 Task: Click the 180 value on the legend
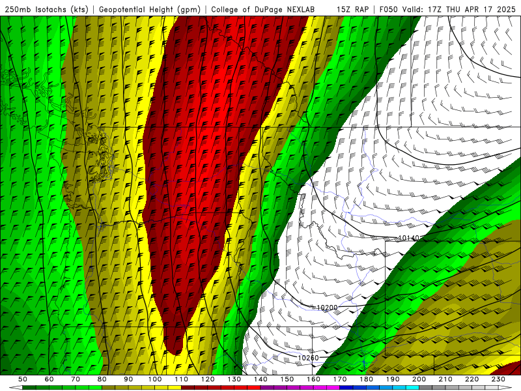(x=367, y=379)
